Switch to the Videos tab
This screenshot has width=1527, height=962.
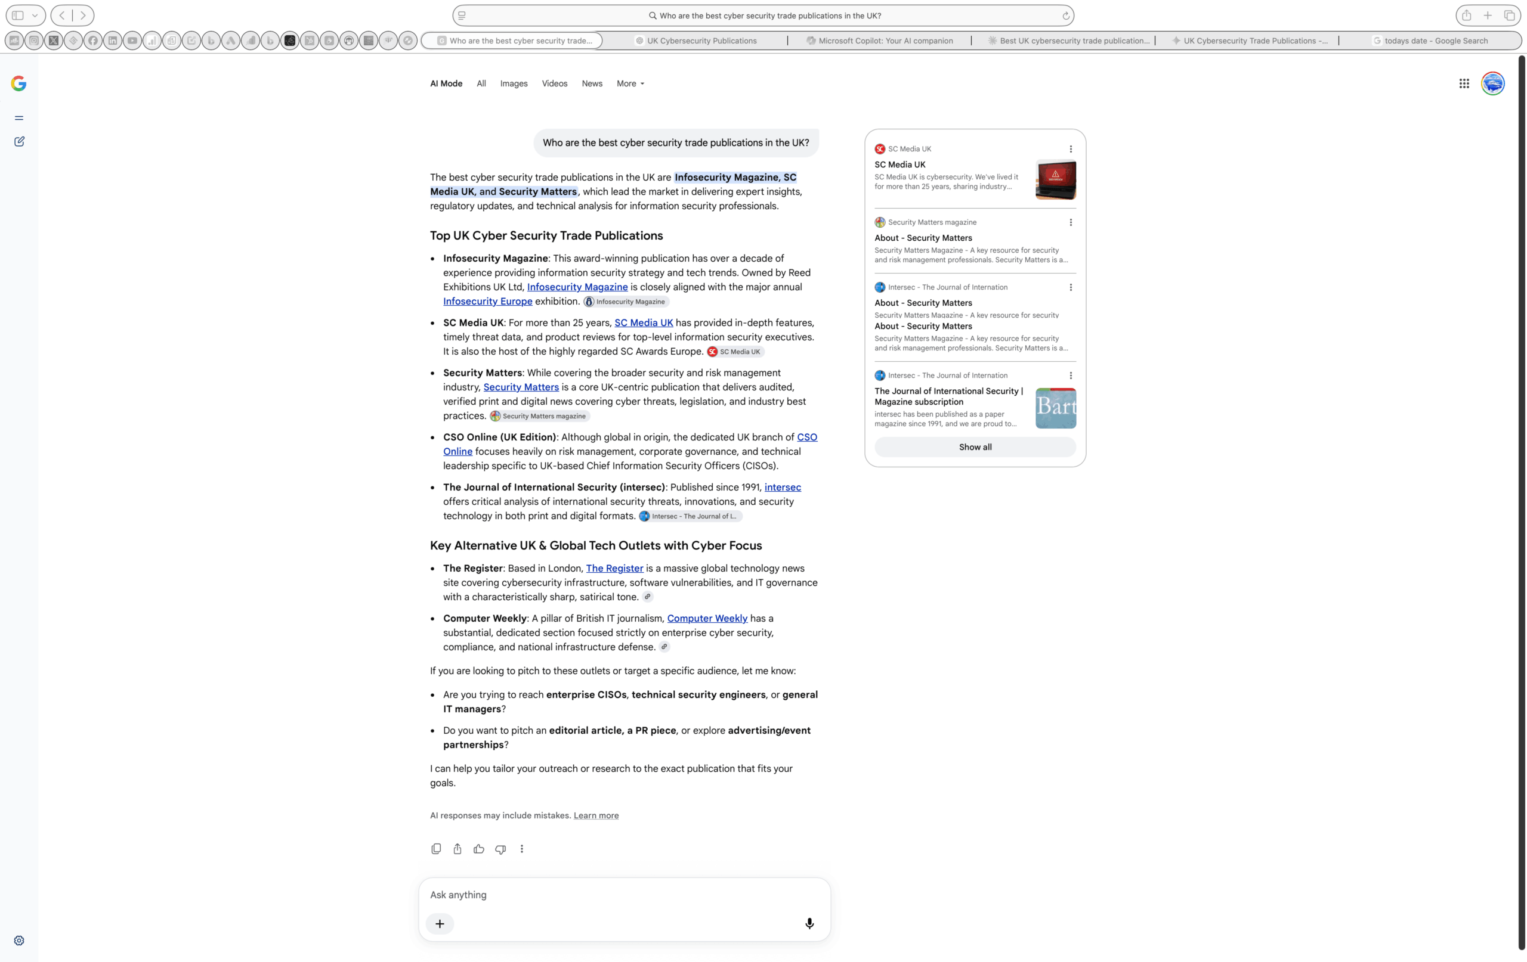click(x=554, y=83)
